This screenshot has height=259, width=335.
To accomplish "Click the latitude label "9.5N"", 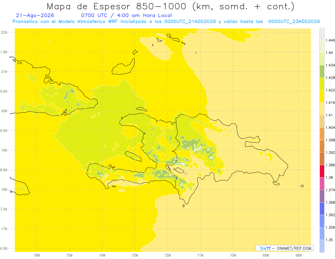I will pyautogui.click(x=4, y=130).
